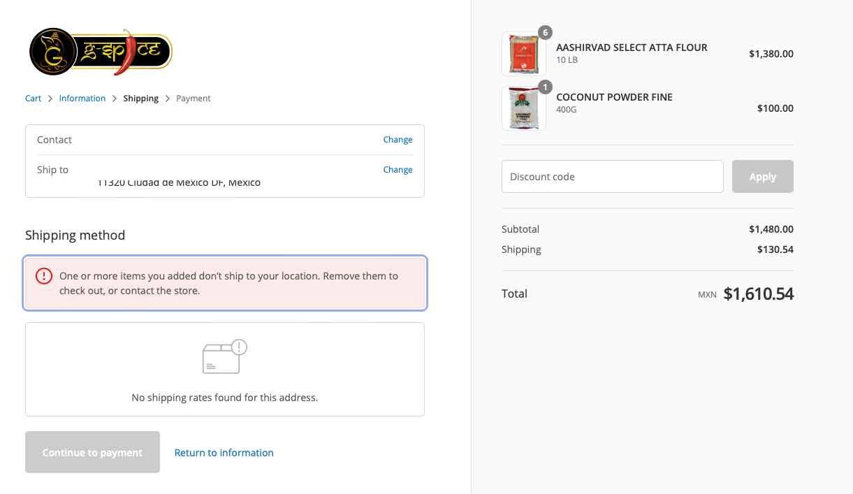The image size is (853, 494).
Task: Click the quantity badge showing 1
Action: [x=545, y=87]
